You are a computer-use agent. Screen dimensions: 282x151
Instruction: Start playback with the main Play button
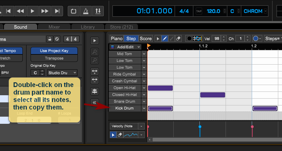pyautogui.click(x=33, y=11)
